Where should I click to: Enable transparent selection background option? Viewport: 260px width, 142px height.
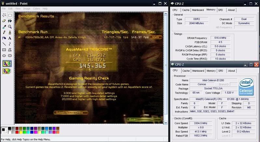point(7,71)
